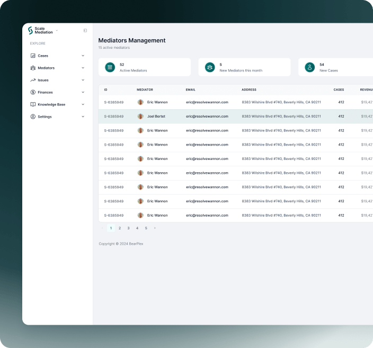Click the Mediators people icon in sidebar

tap(33, 68)
